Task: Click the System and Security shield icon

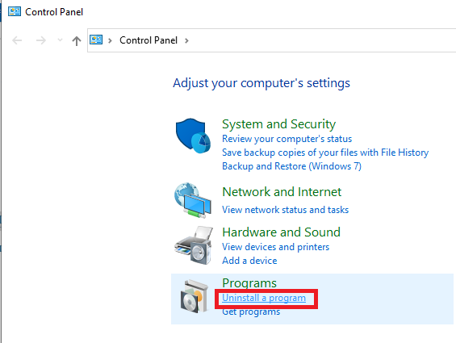Action: click(x=193, y=136)
